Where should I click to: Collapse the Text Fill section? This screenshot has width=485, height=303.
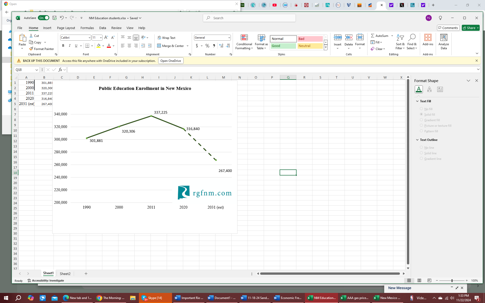pos(417,101)
